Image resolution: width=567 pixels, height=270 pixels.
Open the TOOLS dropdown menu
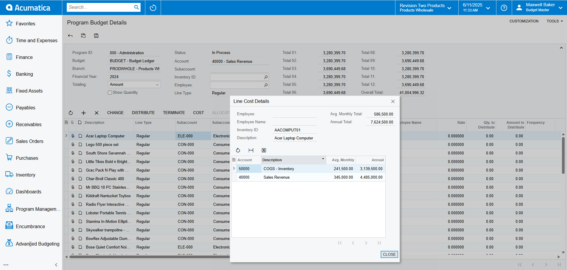pyautogui.click(x=555, y=21)
